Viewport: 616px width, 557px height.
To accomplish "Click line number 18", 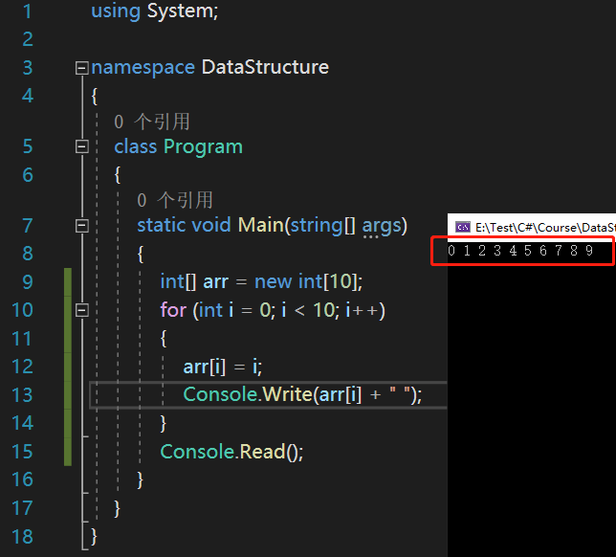I will point(22,537).
